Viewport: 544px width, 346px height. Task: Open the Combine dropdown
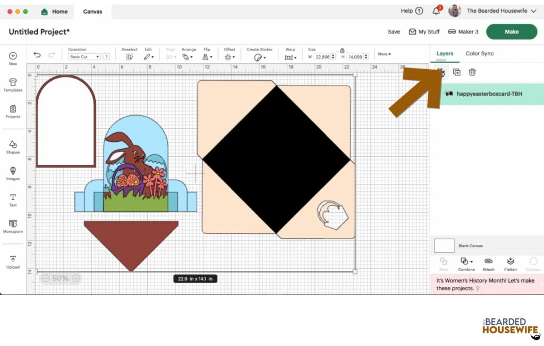pyautogui.click(x=466, y=264)
